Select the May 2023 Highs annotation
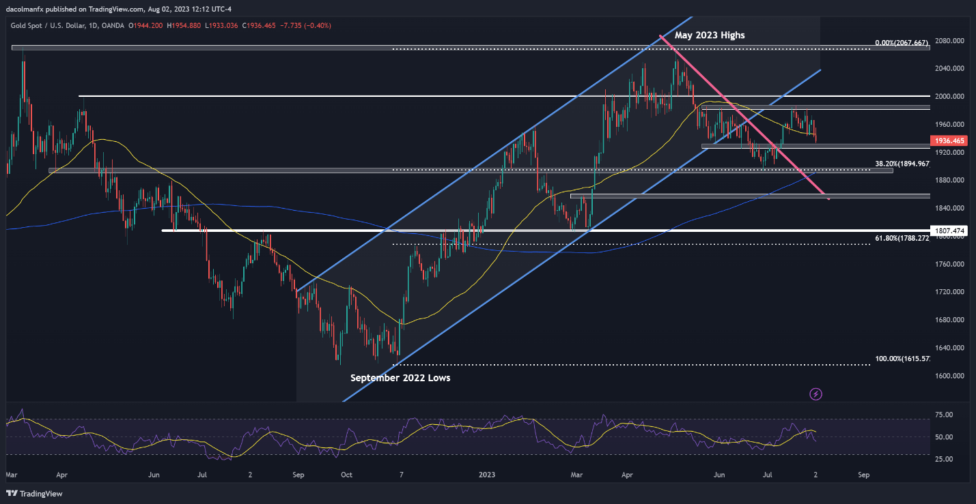Viewport: 976px width, 504px height. (x=710, y=35)
